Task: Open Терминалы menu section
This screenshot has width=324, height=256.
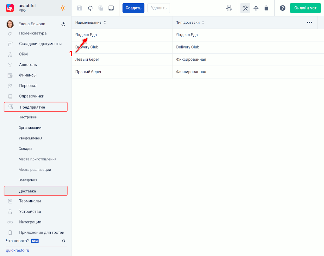Action: click(x=30, y=201)
